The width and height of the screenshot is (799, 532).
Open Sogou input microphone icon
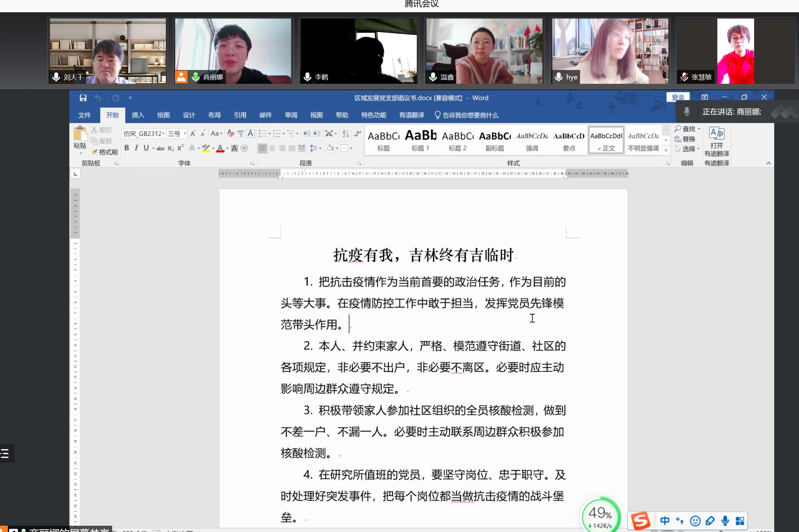[725, 520]
